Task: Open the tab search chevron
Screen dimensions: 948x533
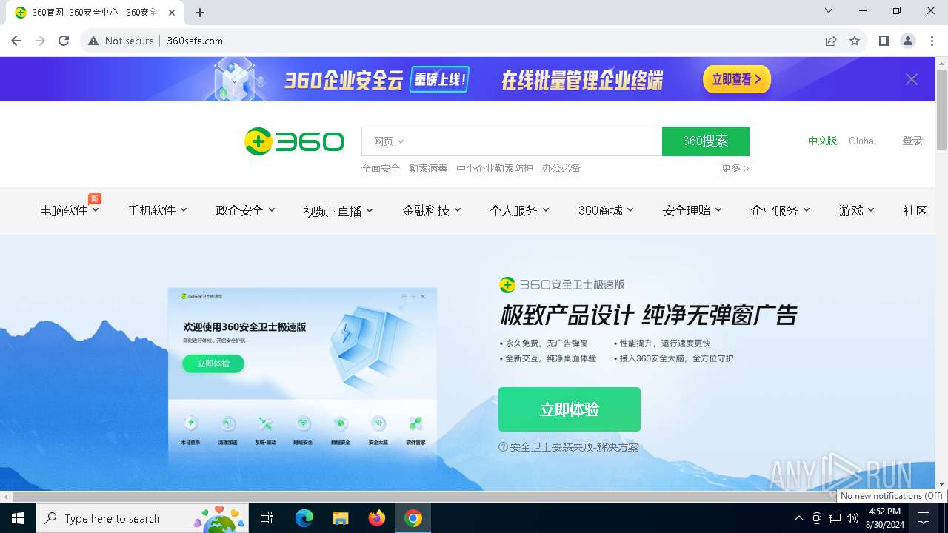Action: coord(829,10)
